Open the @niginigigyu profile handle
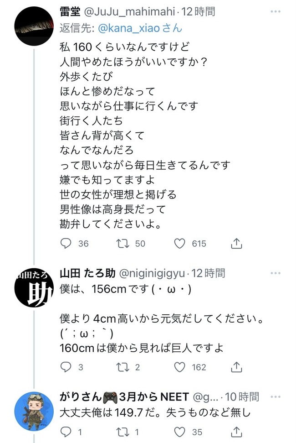Viewport: 296px width, 443px height. pyautogui.click(x=152, y=273)
